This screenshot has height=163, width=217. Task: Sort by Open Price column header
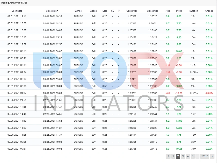tap(132, 11)
